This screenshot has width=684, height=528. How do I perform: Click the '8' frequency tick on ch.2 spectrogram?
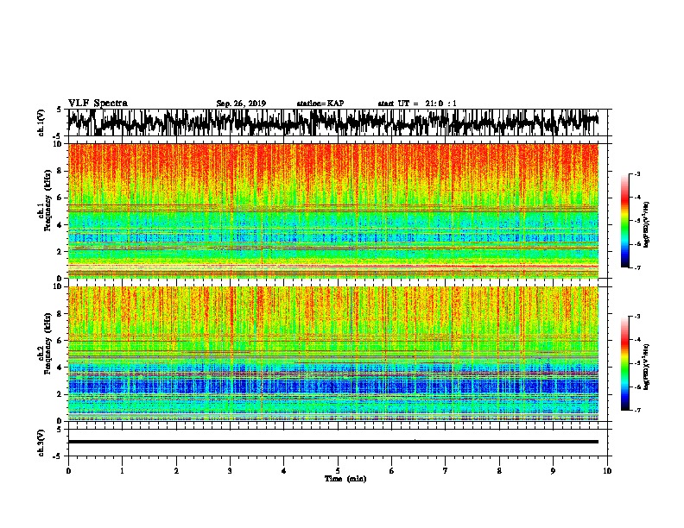(x=60, y=314)
